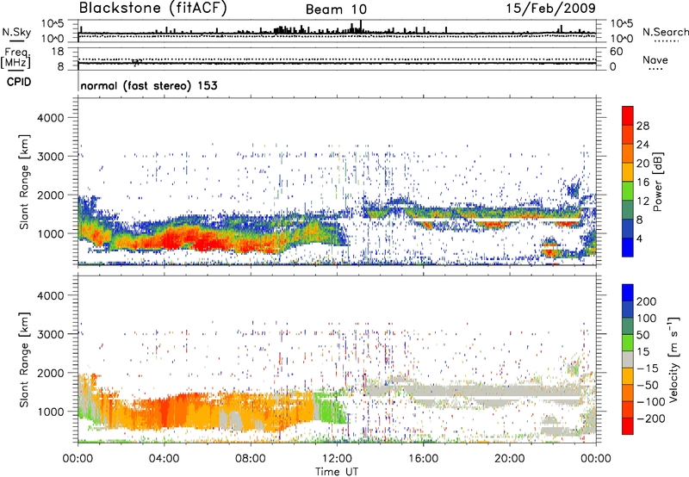
Task: Click the "2000" tick of power panel
Action: coord(51,195)
